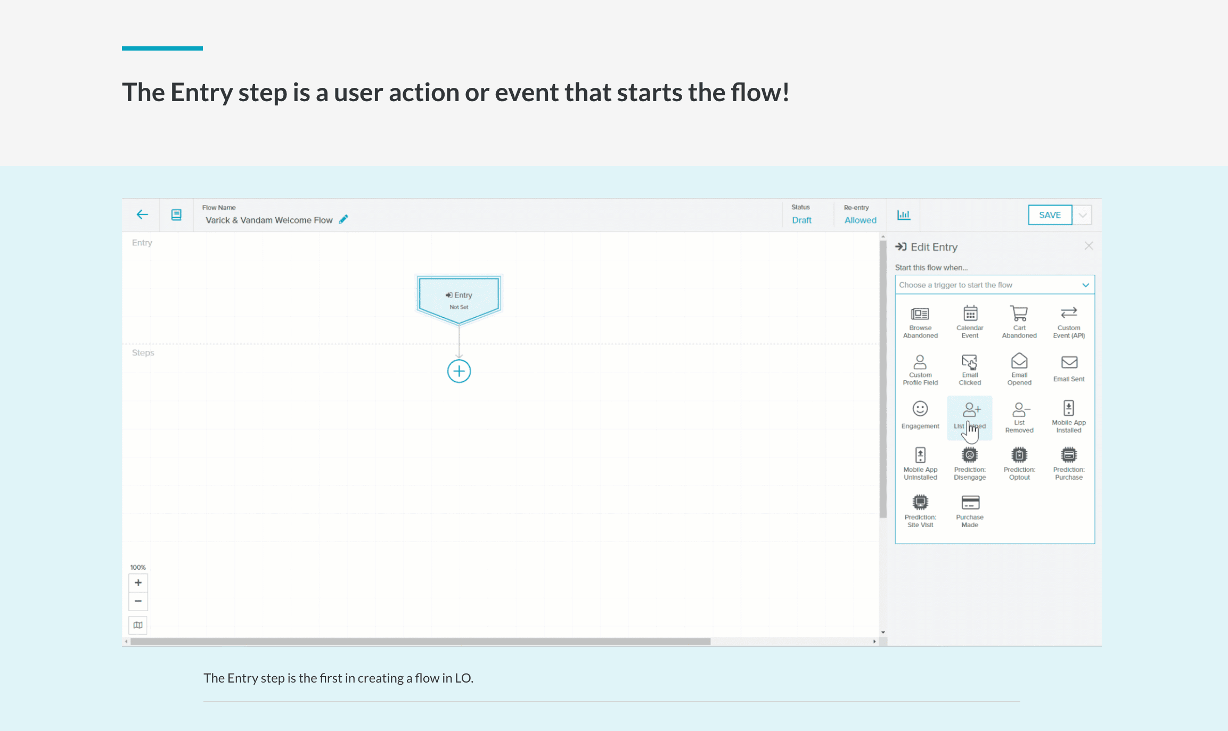
Task: Edit the flow name with pencil icon
Action: pos(343,219)
